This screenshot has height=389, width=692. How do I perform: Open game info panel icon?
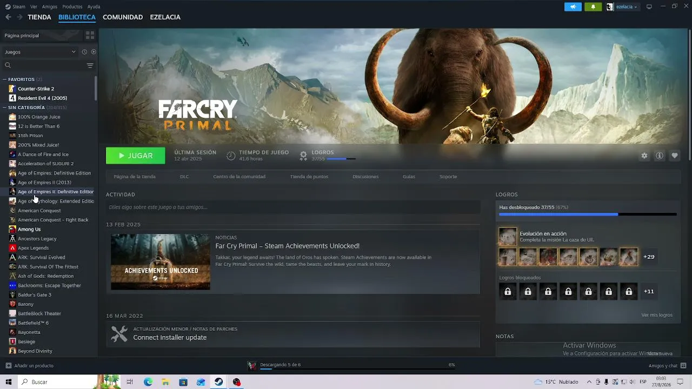(x=660, y=156)
